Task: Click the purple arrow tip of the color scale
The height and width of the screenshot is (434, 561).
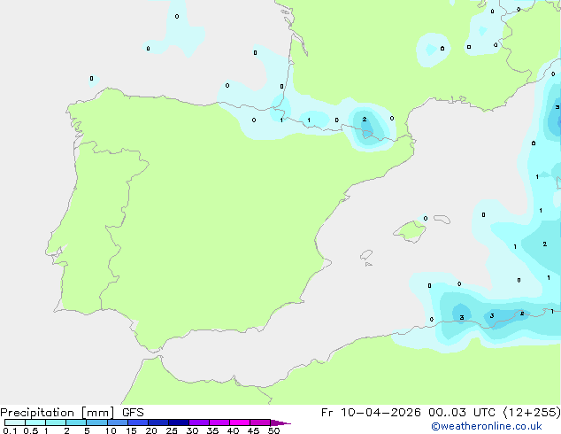Action: coord(280,422)
